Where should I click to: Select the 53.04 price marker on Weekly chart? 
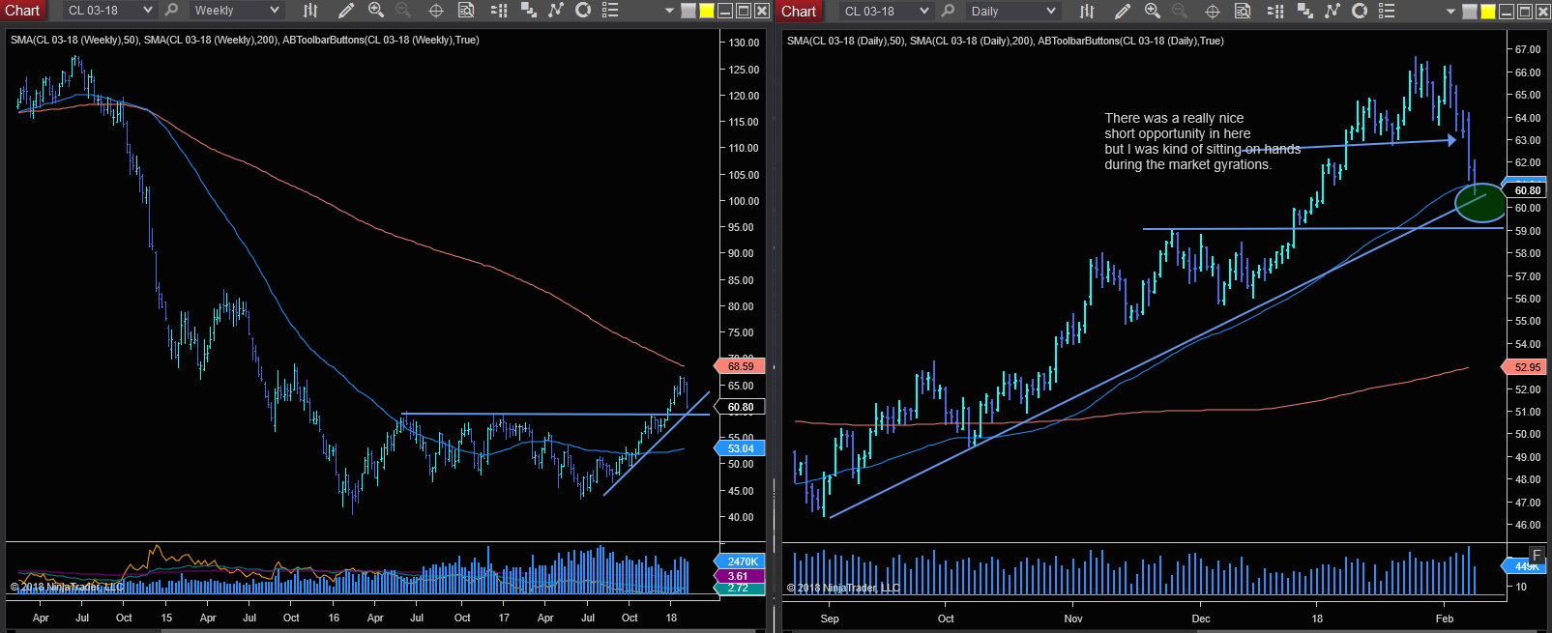(x=740, y=448)
